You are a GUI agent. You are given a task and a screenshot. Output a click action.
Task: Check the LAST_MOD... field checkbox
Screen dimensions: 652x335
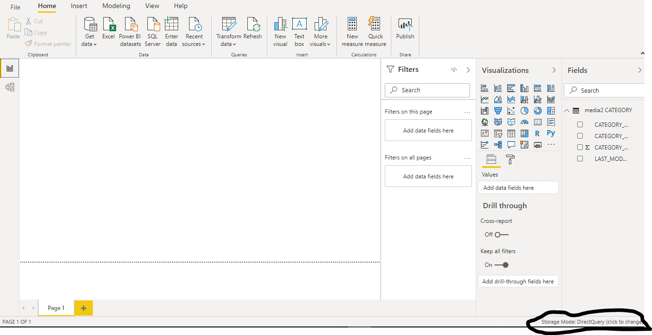pos(580,159)
